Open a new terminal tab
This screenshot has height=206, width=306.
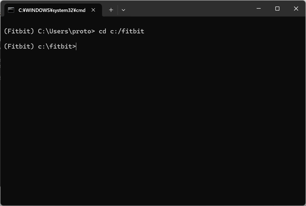point(111,10)
